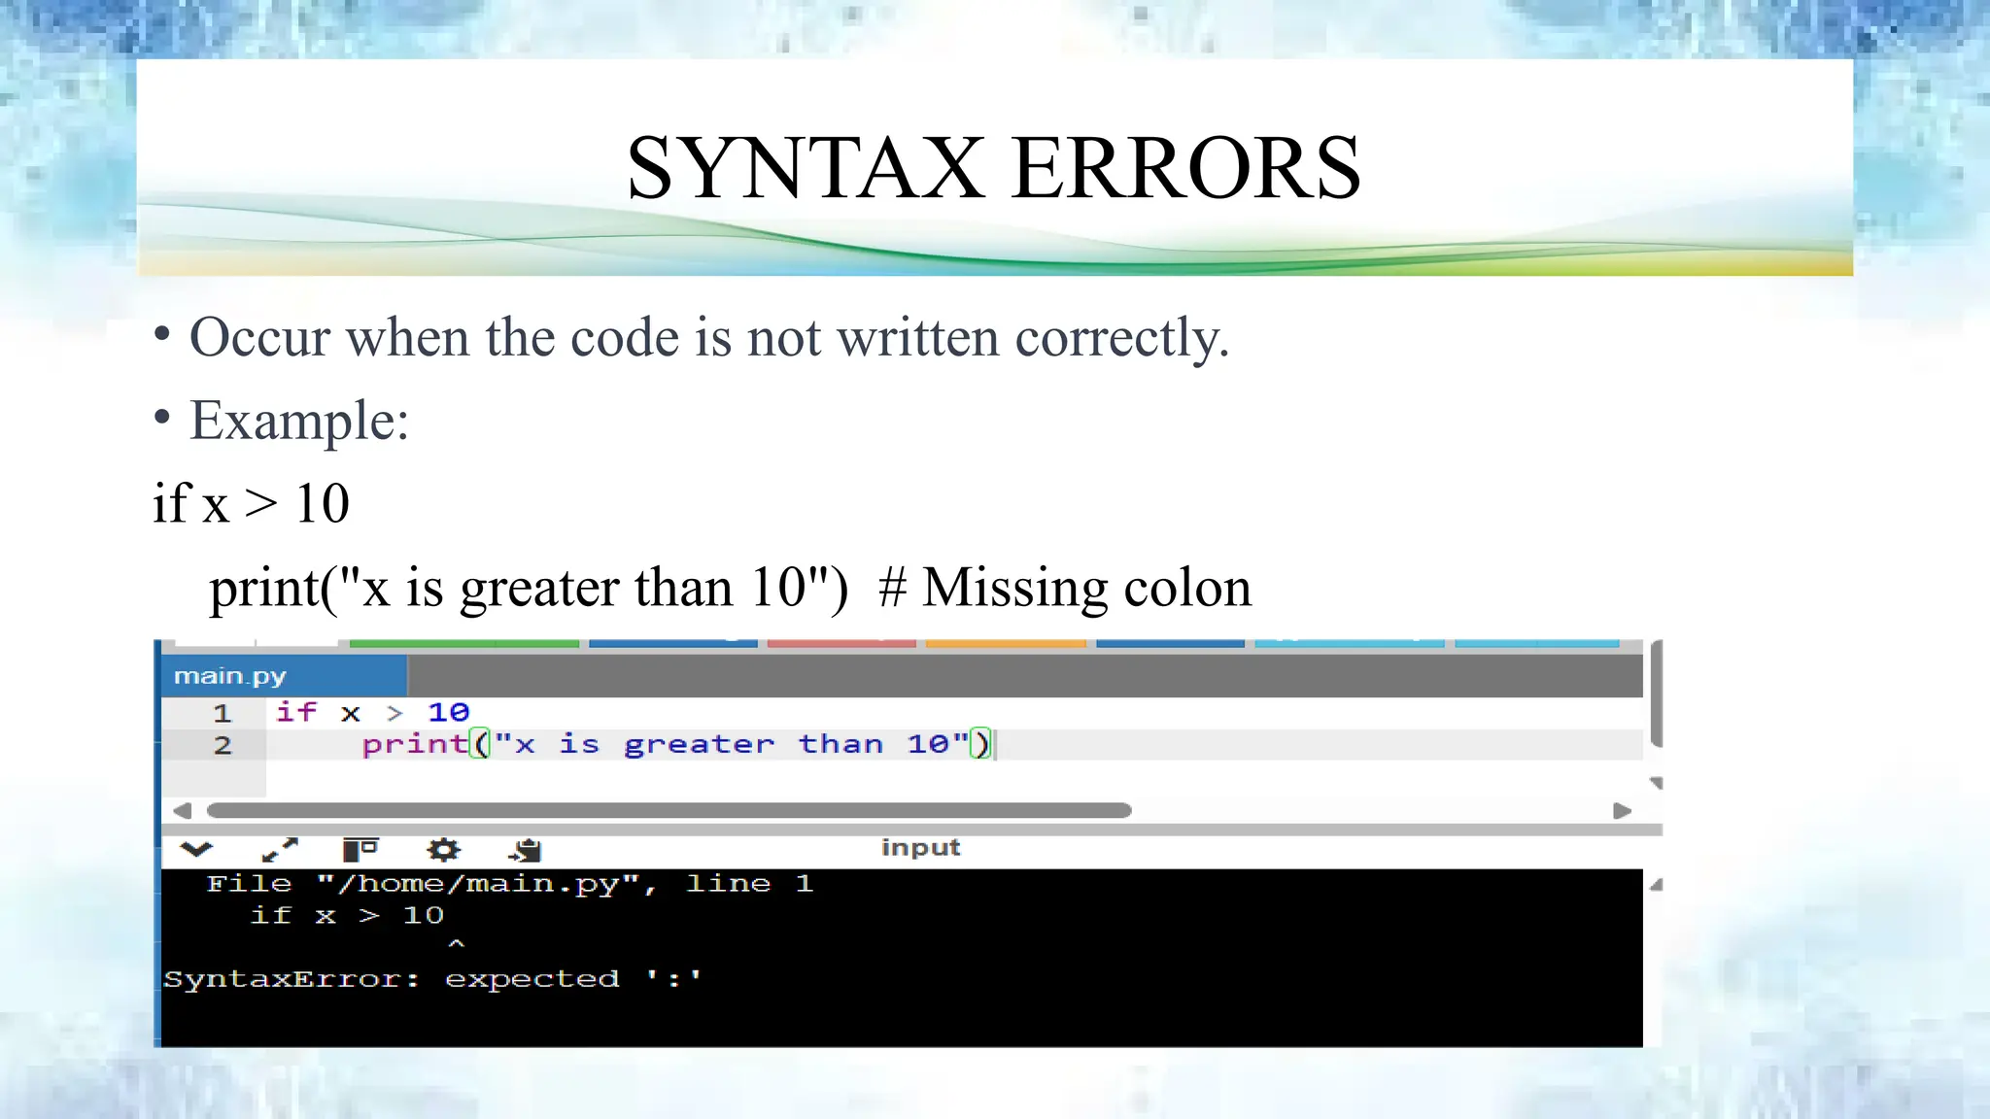Click the vertical scrollbar down arrow in the editor
The height and width of the screenshot is (1119, 1990).
(1657, 783)
